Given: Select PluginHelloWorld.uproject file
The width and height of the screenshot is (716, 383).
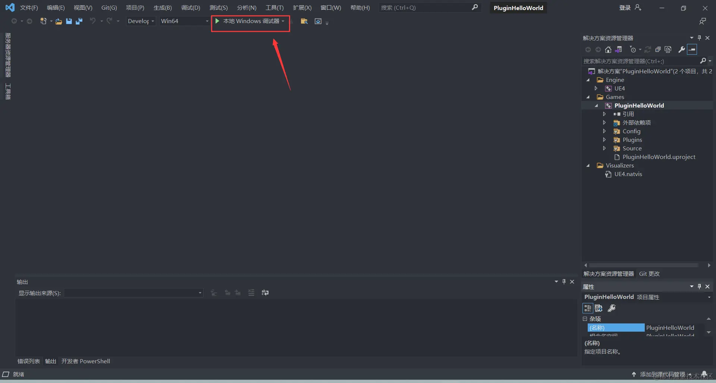Looking at the screenshot, I should click(659, 157).
